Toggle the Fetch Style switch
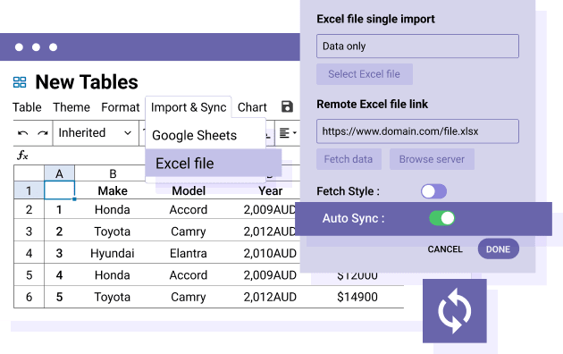The width and height of the screenshot is (563, 354). click(433, 191)
